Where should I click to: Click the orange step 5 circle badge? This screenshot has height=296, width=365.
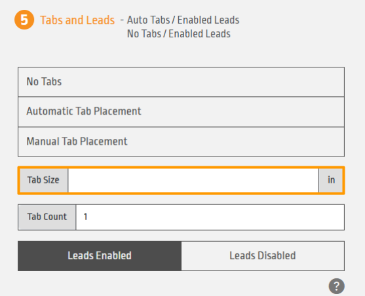[x=24, y=20]
